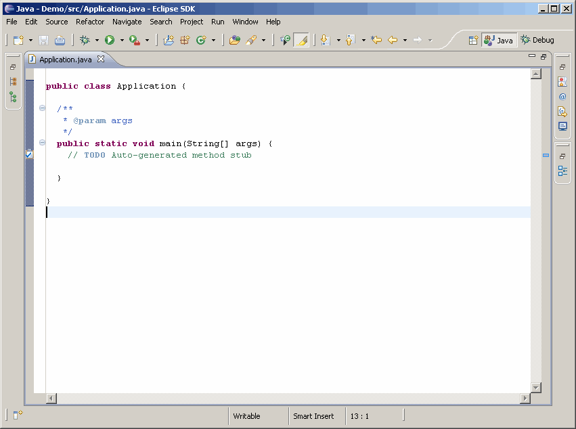Open the Javadoc @ view icon
This screenshot has height=429, width=576.
click(x=562, y=97)
